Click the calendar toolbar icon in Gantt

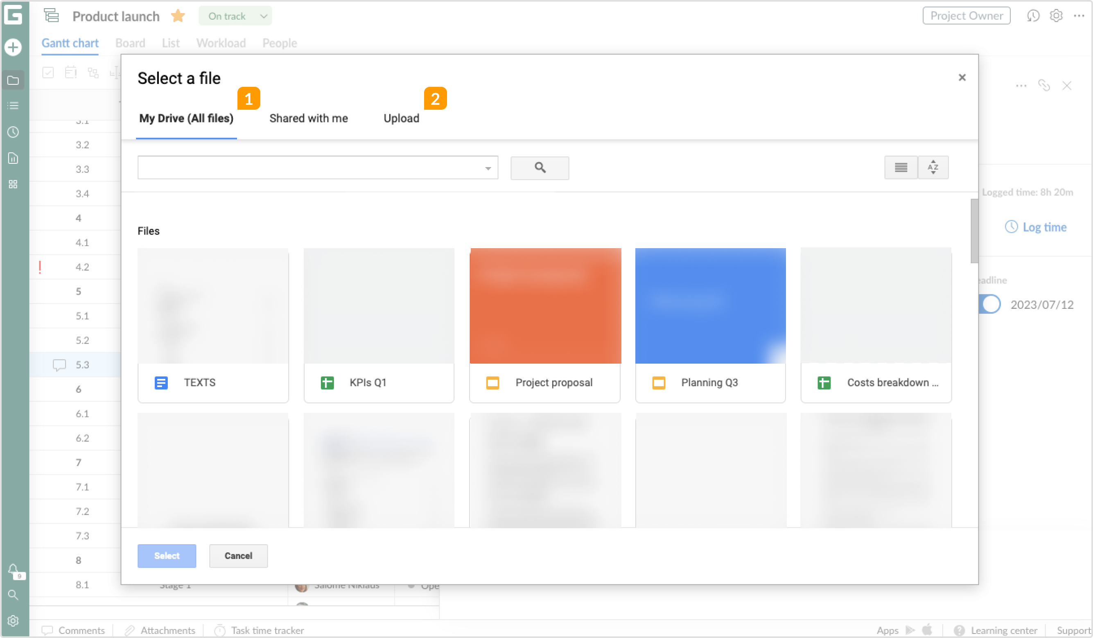[71, 72]
